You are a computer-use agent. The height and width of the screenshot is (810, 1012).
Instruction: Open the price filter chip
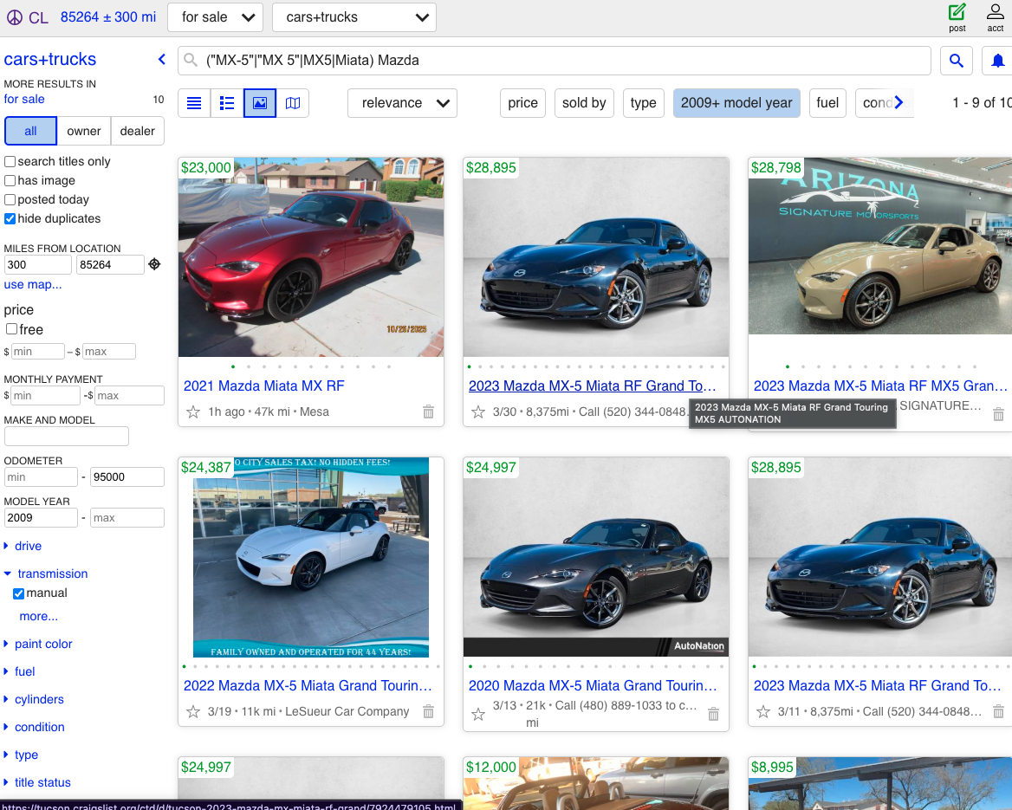[522, 103]
